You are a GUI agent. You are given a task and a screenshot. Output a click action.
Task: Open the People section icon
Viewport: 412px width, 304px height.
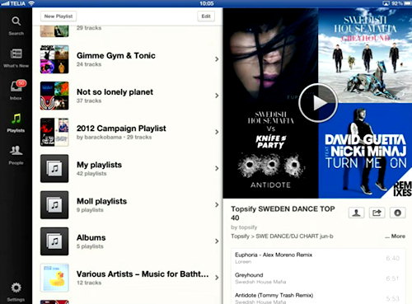(16, 151)
